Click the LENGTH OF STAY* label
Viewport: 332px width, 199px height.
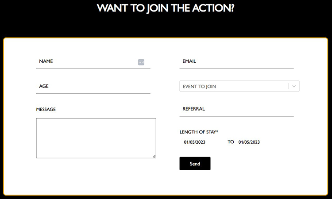click(199, 132)
